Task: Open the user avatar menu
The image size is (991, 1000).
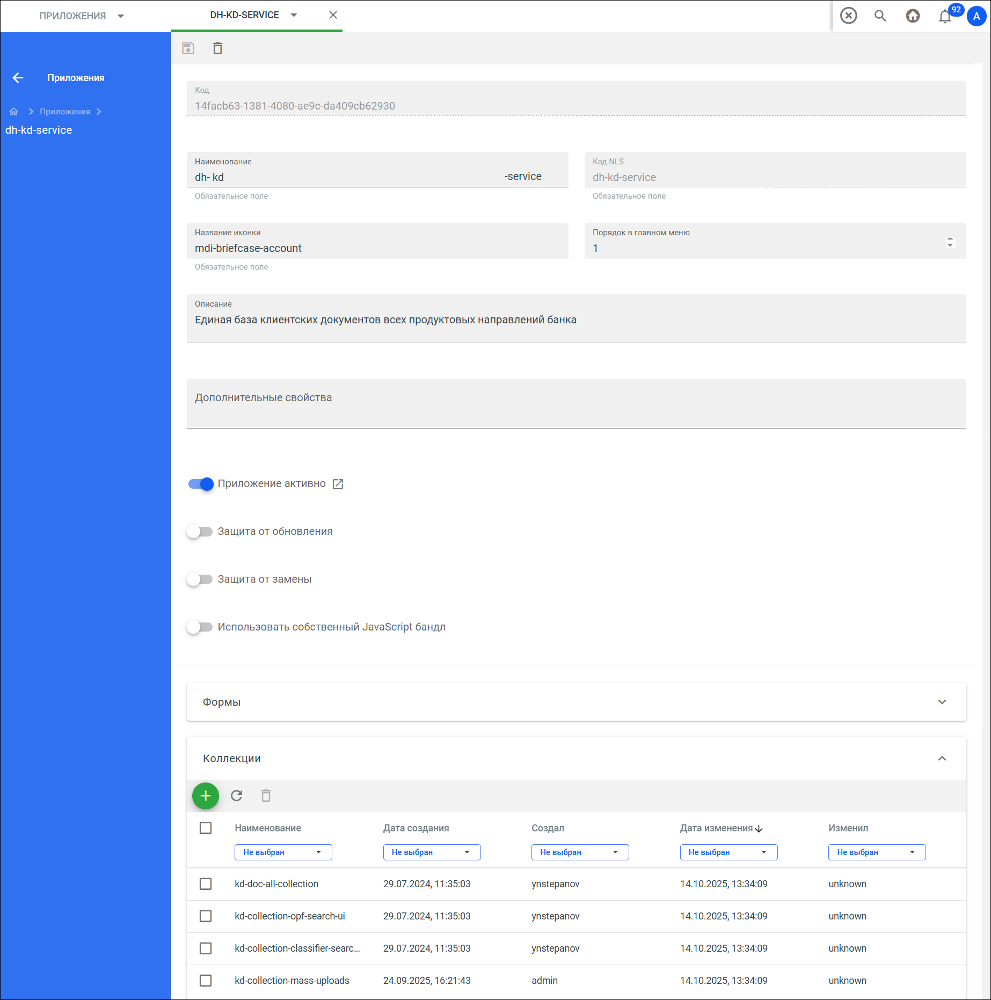Action: tap(977, 16)
